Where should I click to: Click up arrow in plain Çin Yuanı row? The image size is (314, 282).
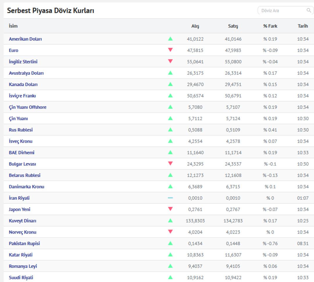coord(170,118)
